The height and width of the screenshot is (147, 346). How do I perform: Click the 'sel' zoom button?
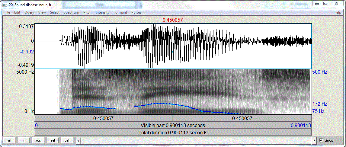point(53,140)
